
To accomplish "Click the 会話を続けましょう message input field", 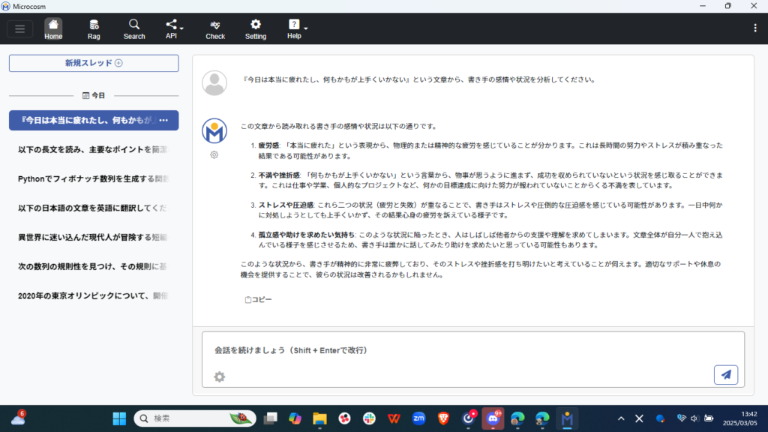I will pos(465,350).
